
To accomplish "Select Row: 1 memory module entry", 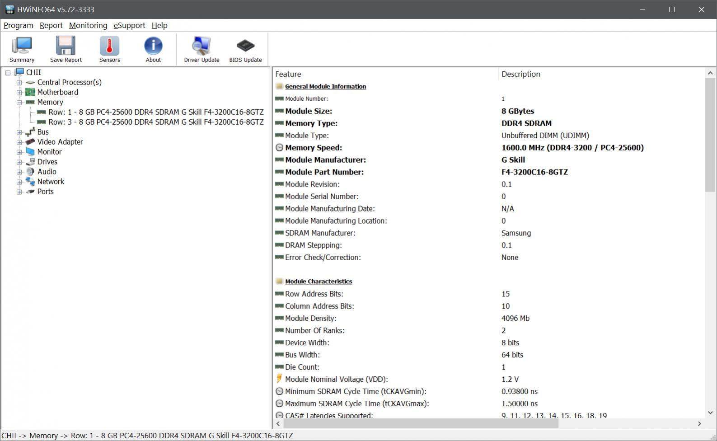I will pos(156,112).
